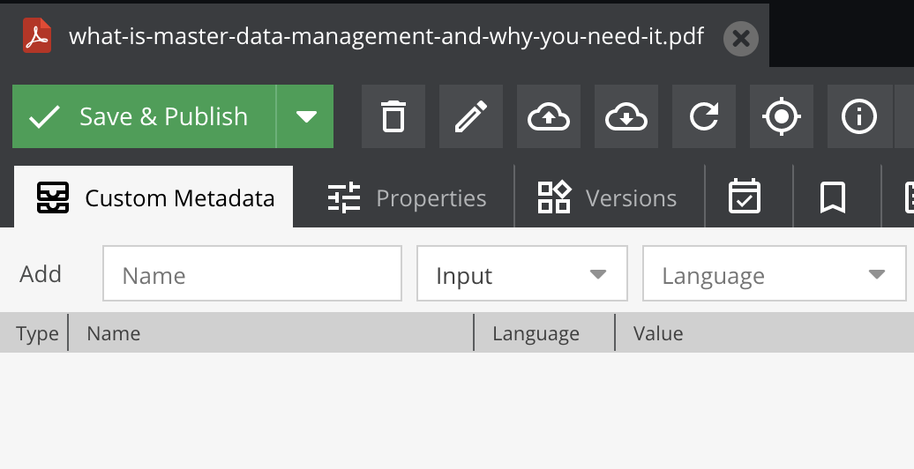Open the Language dropdown selector

click(x=774, y=274)
